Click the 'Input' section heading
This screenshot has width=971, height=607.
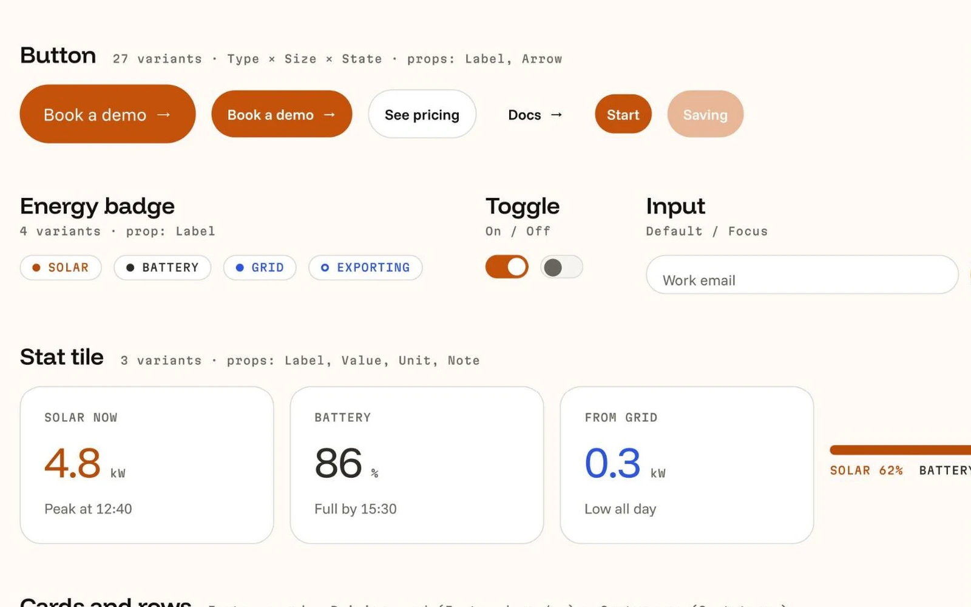coord(675,206)
